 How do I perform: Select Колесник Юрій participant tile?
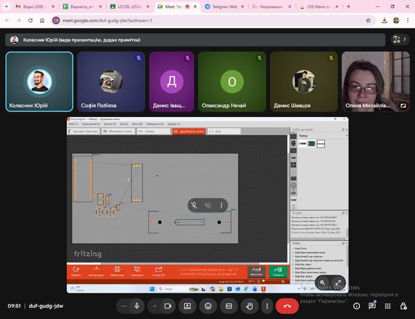(x=39, y=81)
